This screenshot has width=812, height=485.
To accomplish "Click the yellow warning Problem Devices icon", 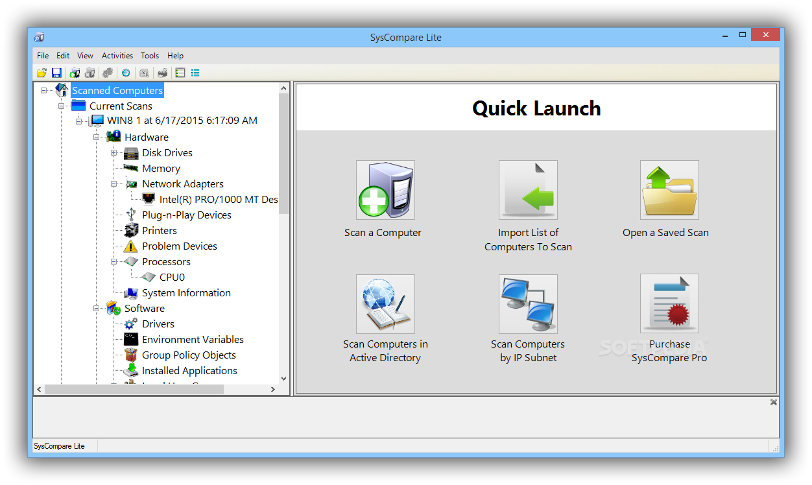I will coord(131,246).
